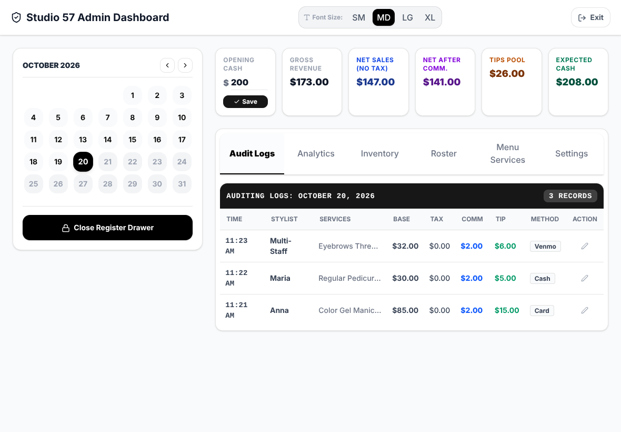The width and height of the screenshot is (621, 432).
Task: Set font size to XL
Action: tap(430, 17)
